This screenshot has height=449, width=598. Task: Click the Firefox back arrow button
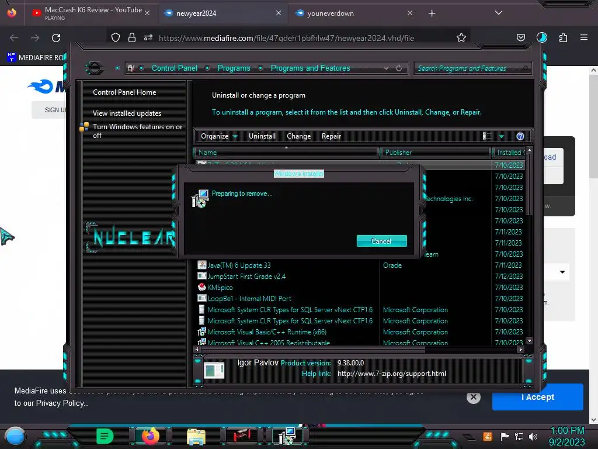click(x=14, y=38)
